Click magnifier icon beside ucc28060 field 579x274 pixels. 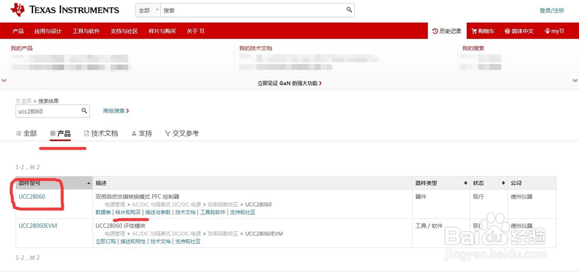point(84,111)
